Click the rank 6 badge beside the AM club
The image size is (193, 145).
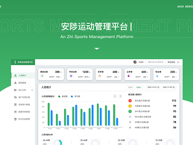(130, 128)
